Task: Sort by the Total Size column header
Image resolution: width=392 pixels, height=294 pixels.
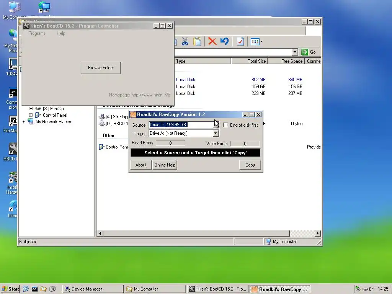Action: pos(249,61)
